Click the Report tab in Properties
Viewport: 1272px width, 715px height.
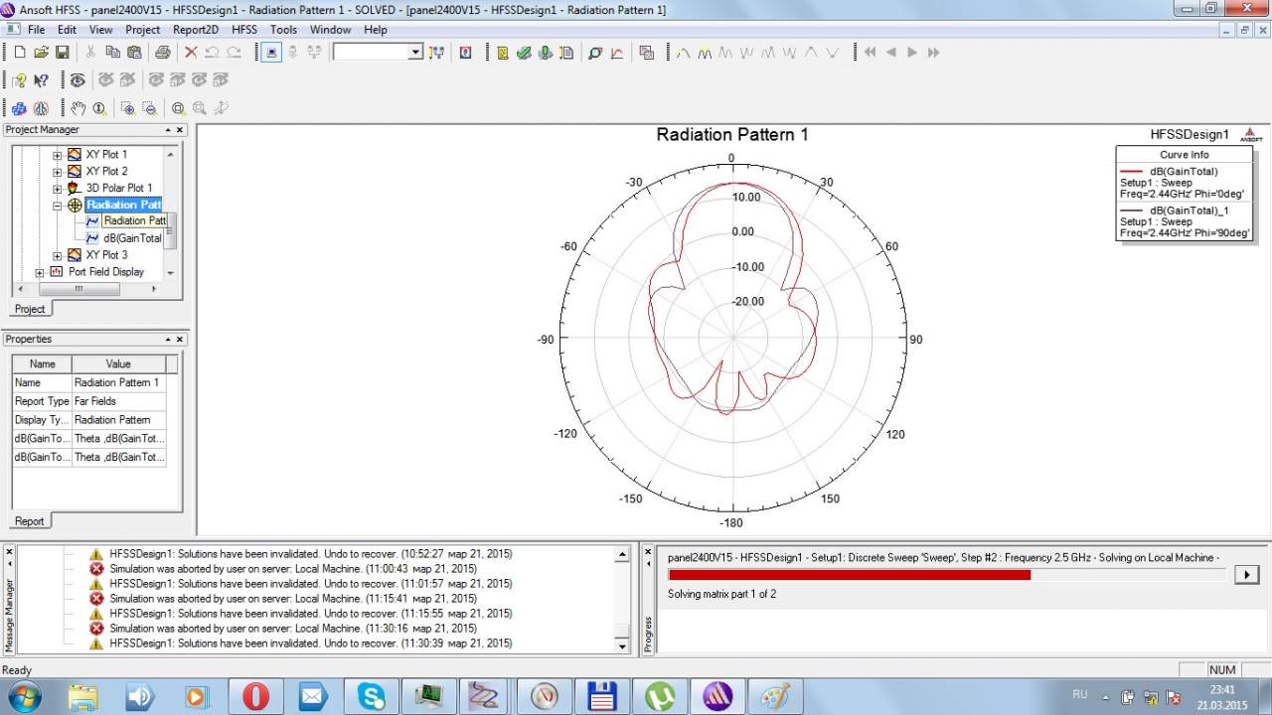pos(29,521)
